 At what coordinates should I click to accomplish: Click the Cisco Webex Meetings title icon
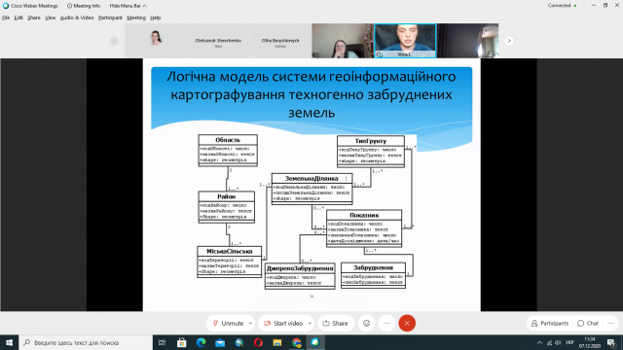pos(6,6)
